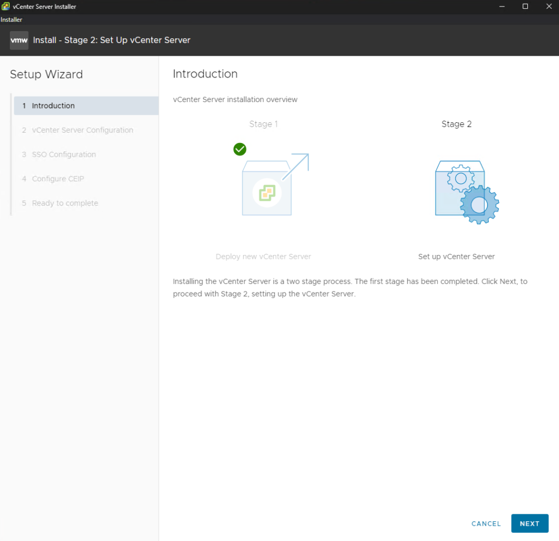559x541 pixels.
Task: Open the Installer menu
Action: 11,20
